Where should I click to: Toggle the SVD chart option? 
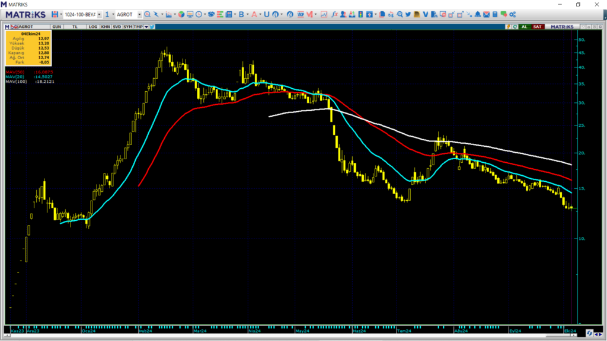[117, 27]
